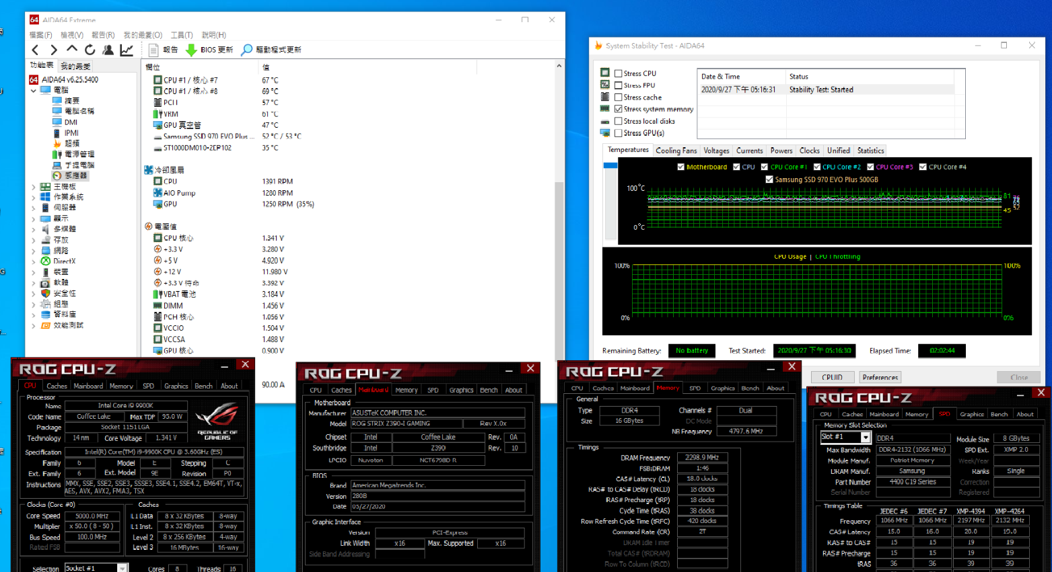Select 電源管理 battery icon in tree
This screenshot has width=1052, height=572.
click(x=57, y=154)
